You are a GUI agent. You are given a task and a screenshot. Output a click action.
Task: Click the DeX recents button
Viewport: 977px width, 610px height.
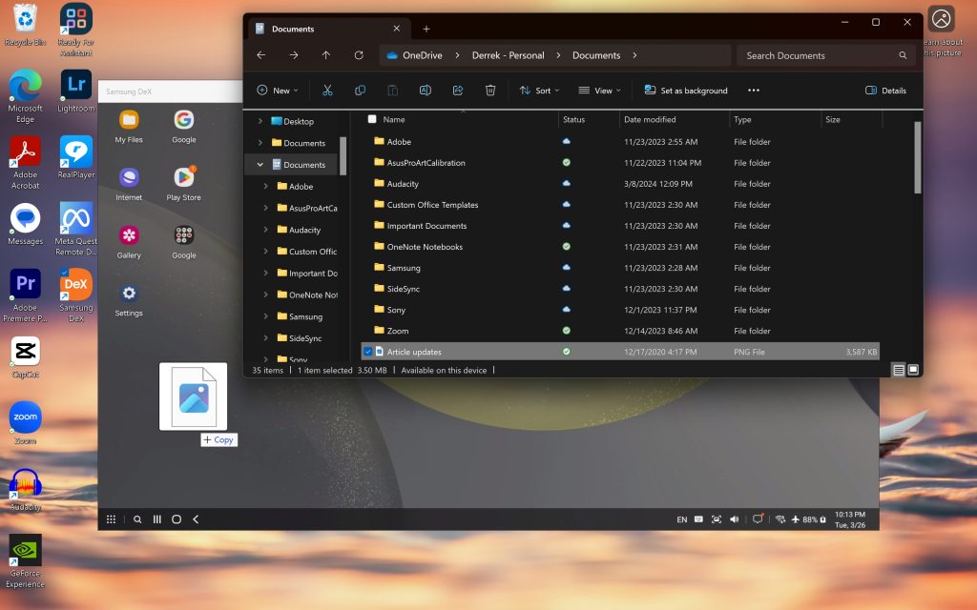(x=157, y=519)
